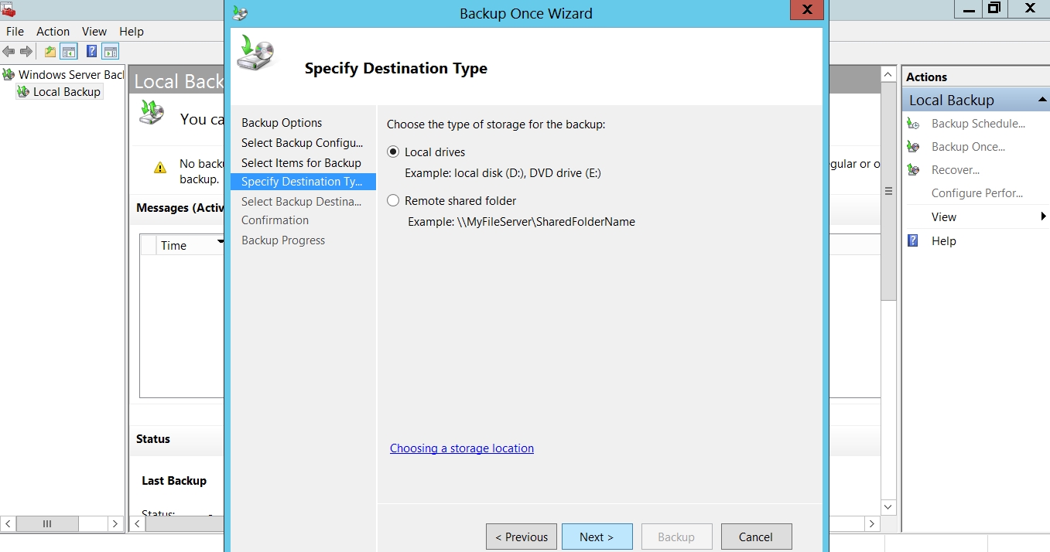Click the blue Help toolbar icon

[x=92, y=52]
